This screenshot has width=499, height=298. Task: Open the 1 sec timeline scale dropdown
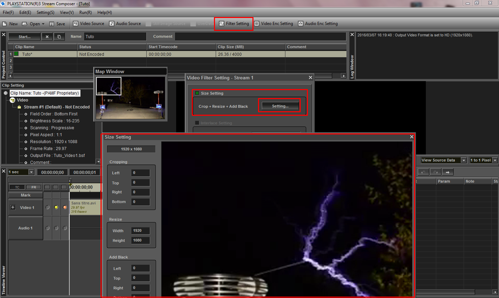[x=21, y=172]
